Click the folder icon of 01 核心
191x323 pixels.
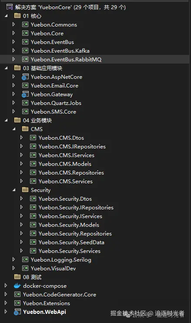click(x=17, y=16)
